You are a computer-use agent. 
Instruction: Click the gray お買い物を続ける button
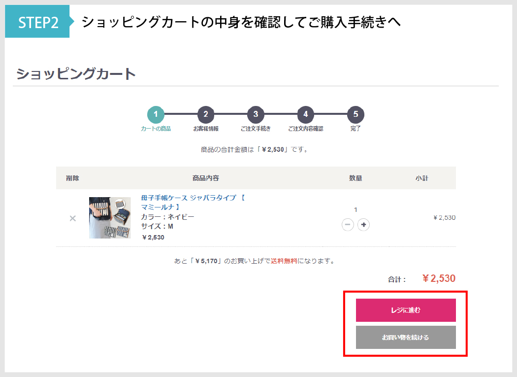[406, 338]
